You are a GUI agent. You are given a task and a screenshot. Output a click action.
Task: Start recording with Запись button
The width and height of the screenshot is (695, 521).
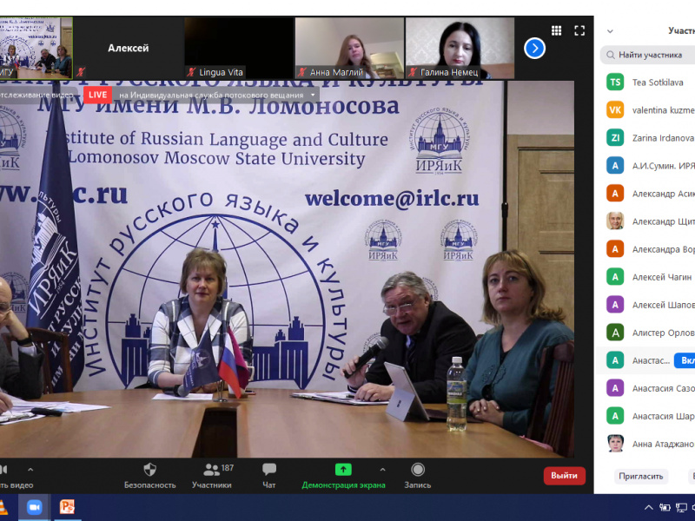[418, 475]
